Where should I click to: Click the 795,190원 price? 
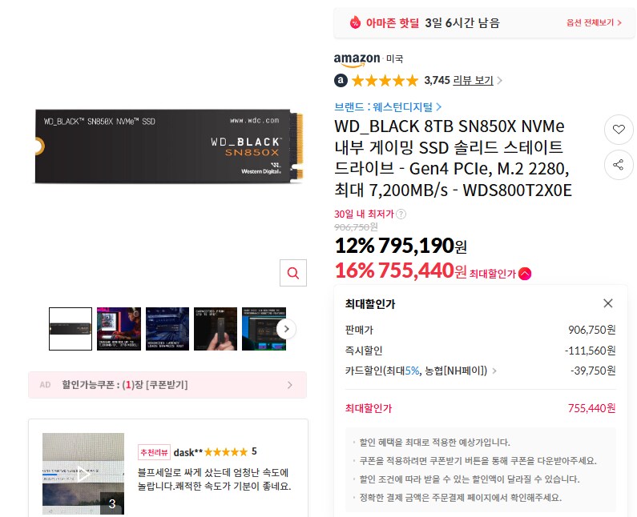pyautogui.click(x=422, y=246)
